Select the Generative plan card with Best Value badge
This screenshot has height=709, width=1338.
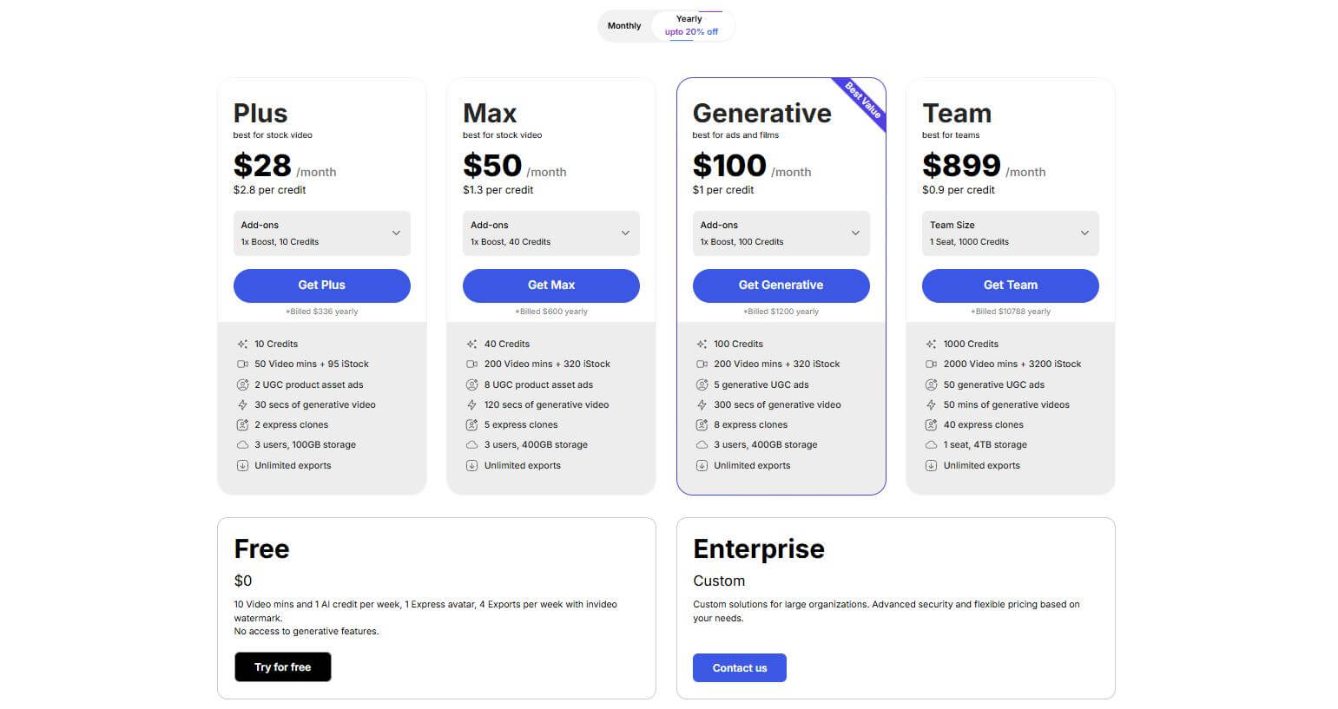(781, 200)
